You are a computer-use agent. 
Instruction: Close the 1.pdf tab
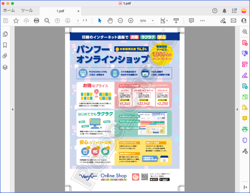[x=78, y=11]
